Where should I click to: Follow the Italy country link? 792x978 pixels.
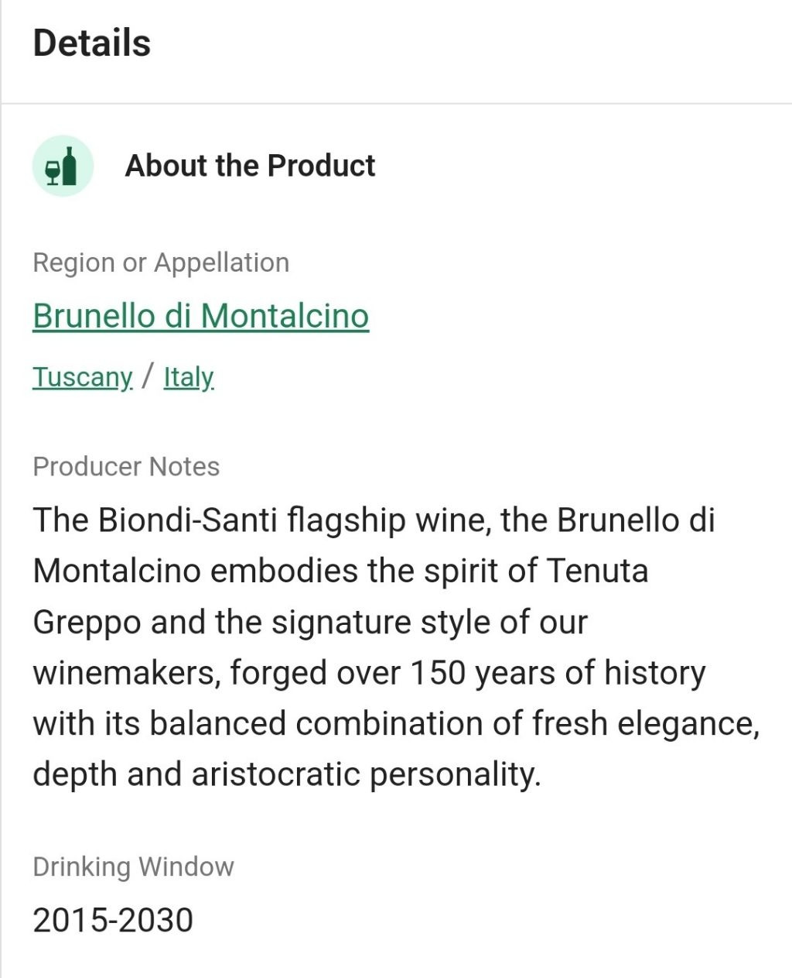click(x=189, y=377)
